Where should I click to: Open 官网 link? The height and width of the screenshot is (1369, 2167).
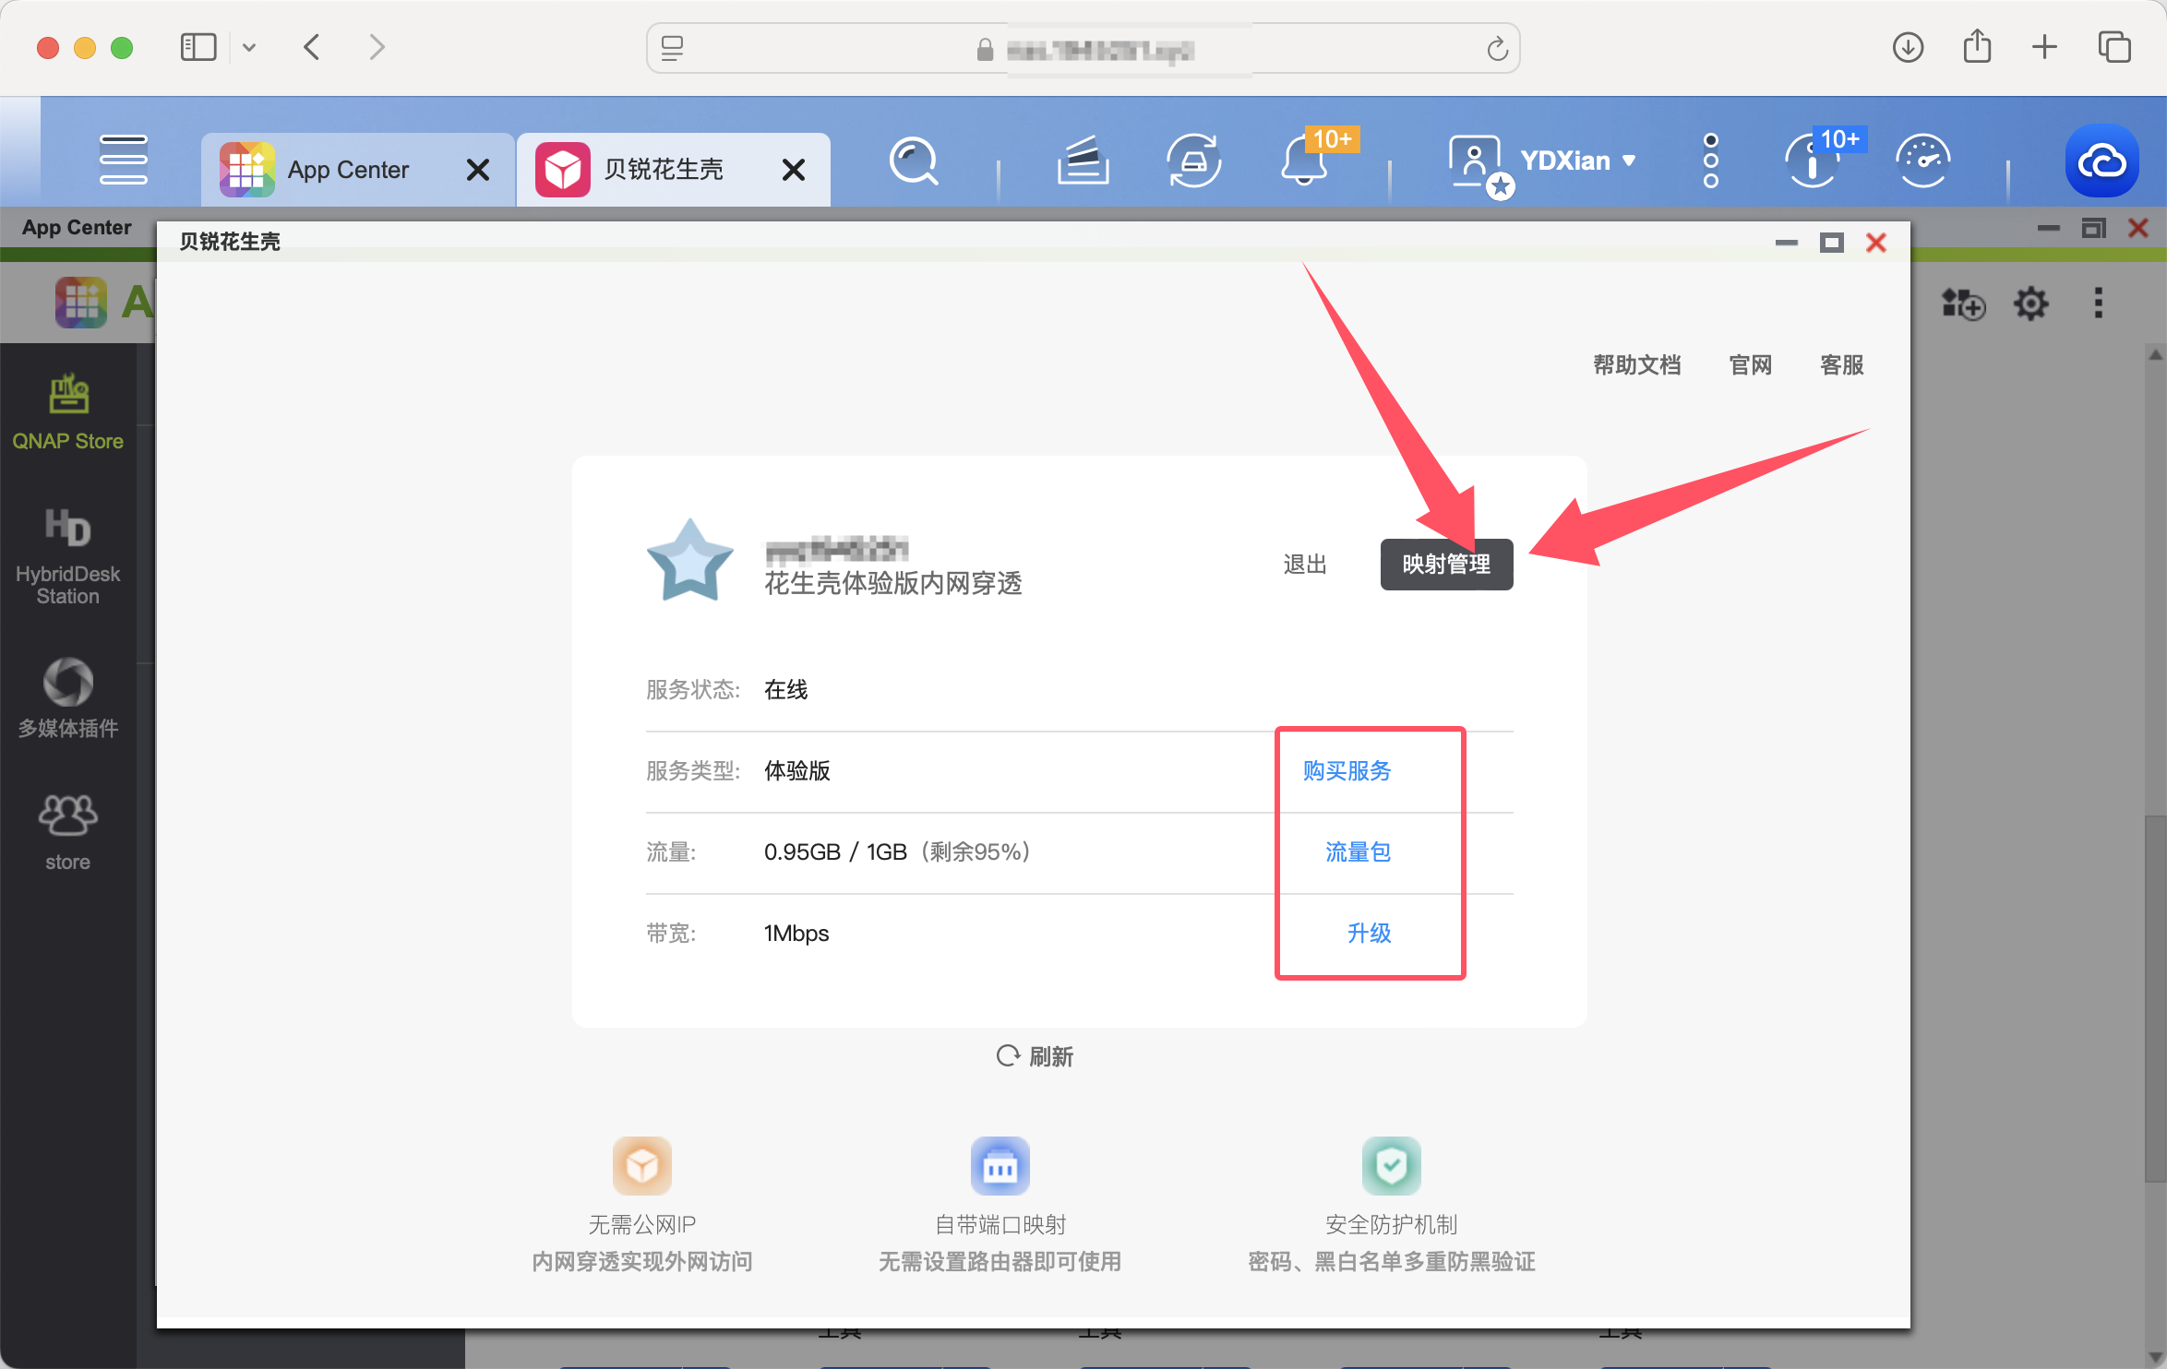pyautogui.click(x=1750, y=365)
